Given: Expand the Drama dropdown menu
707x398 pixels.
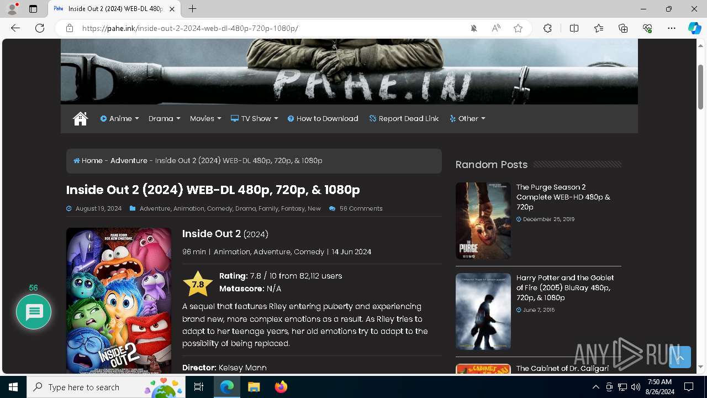Looking at the screenshot, I should (x=165, y=118).
